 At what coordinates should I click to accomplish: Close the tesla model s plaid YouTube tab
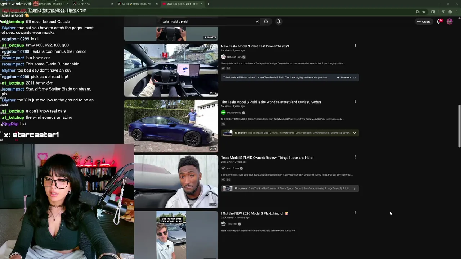coord(201,4)
